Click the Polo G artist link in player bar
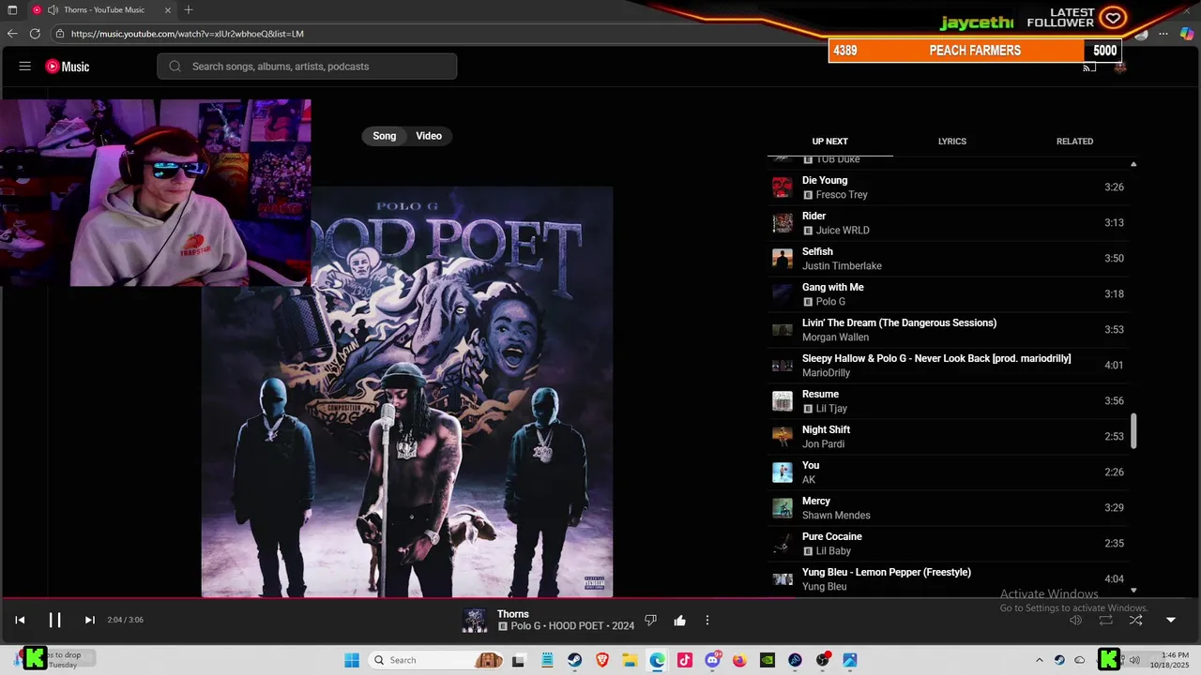This screenshot has height=675, width=1201. 526,626
